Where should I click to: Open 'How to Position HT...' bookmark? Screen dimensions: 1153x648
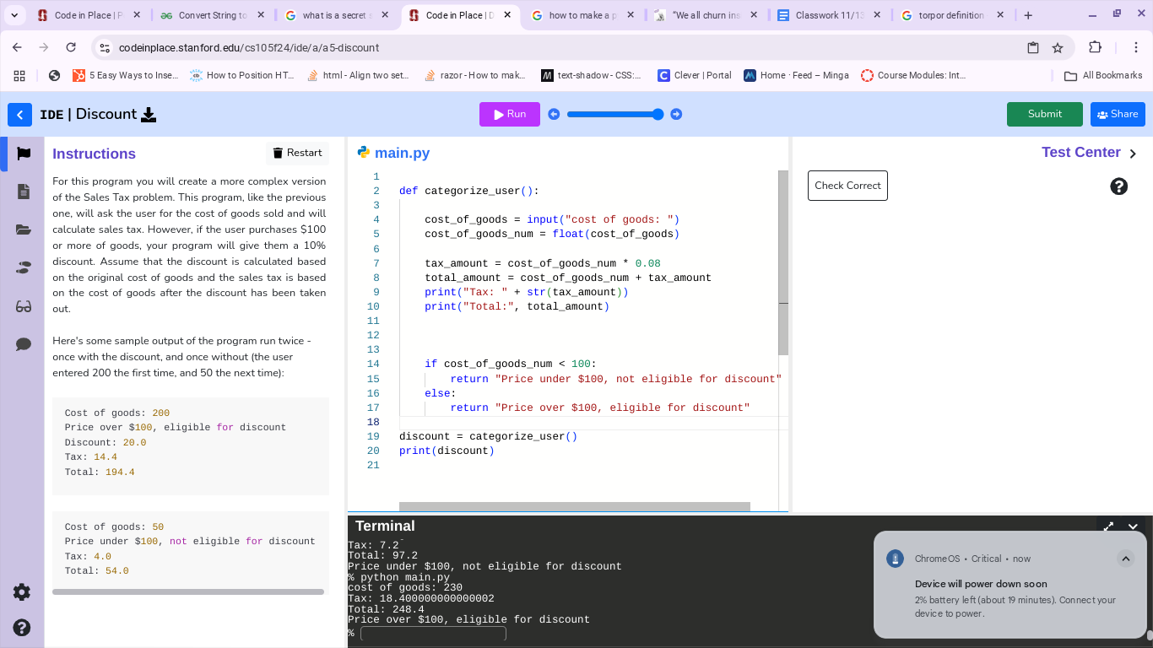(242, 75)
